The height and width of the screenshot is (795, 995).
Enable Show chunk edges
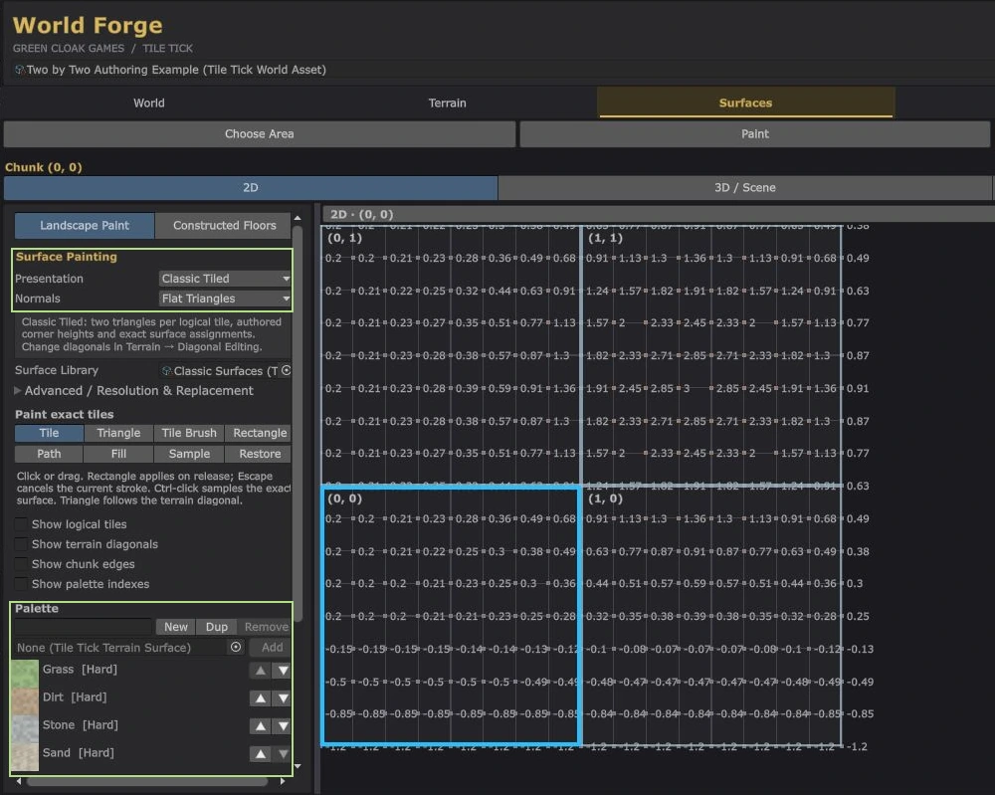pyautogui.click(x=22, y=564)
